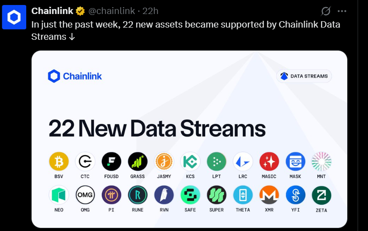The width and height of the screenshot is (368, 231).
Task: Click the ZETA green icon
Action: tap(321, 195)
